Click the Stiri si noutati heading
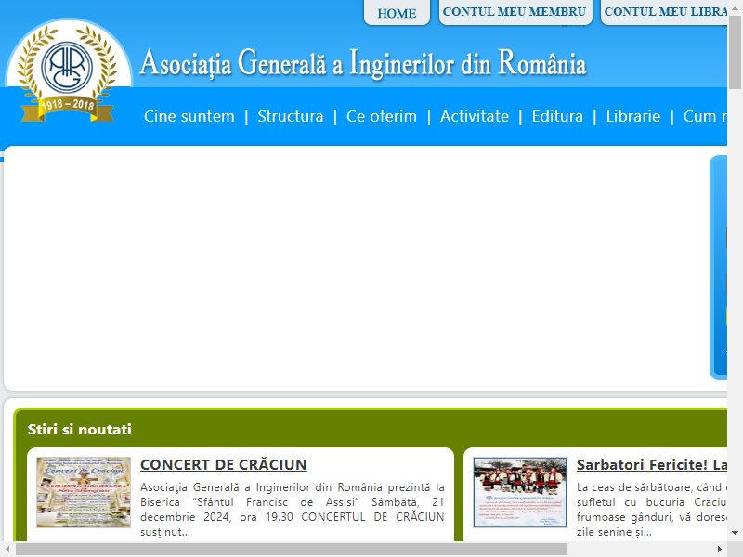Image resolution: width=743 pixels, height=557 pixels. 80,430
